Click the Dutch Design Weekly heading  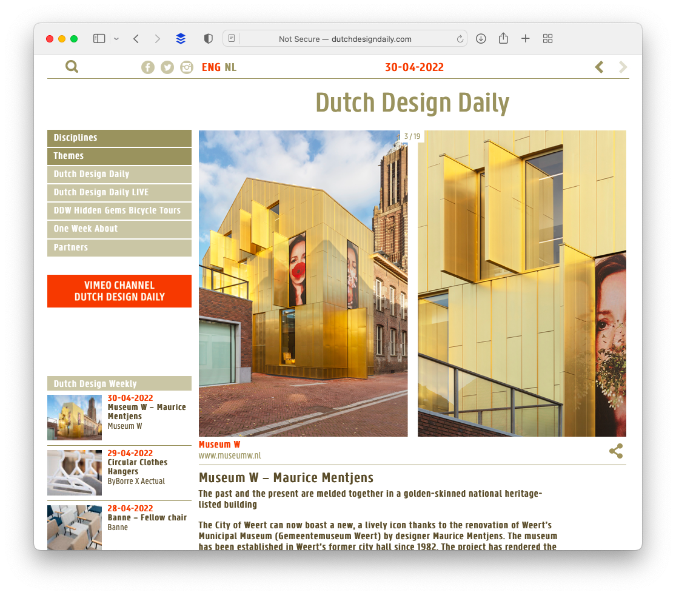(119, 383)
